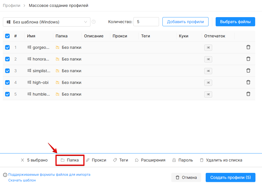The image size is (262, 186).
Task: Click Создать профили (5) button
Action: 230,177
